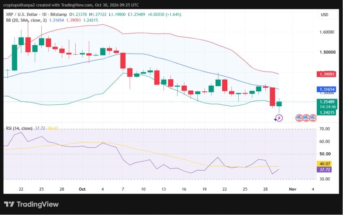Click the C1.25489 close value in header
Screen dimensions: 343x215
click(136, 15)
